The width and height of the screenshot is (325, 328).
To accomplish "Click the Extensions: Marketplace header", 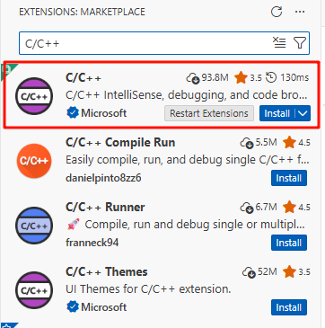I will coord(82,12).
